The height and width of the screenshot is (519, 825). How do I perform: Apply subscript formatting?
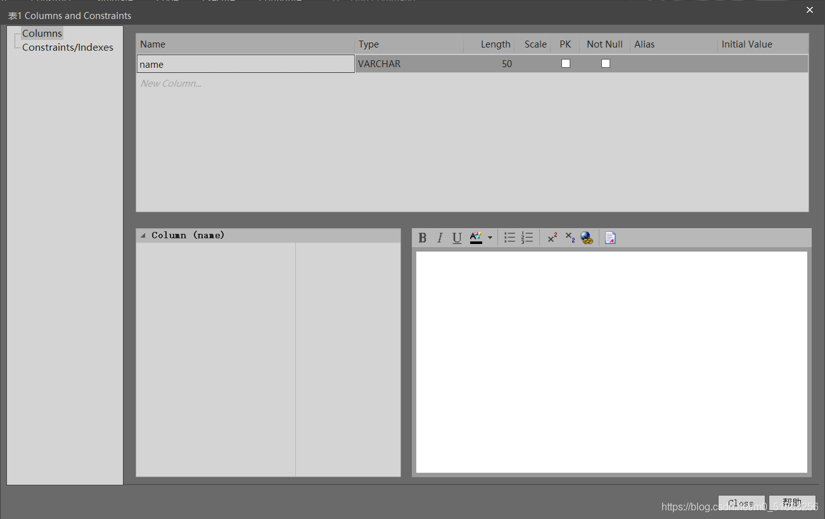coord(570,238)
